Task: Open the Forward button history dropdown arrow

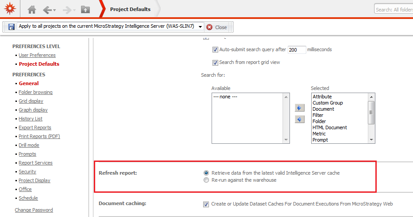Action: point(74,10)
